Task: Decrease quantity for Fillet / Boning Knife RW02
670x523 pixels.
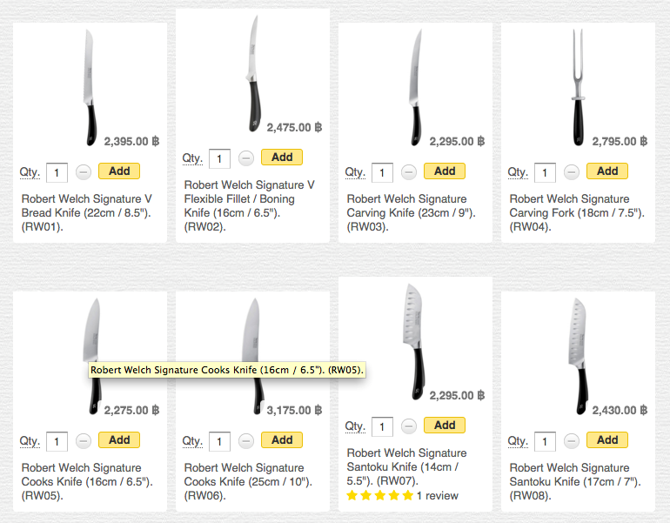Action: point(246,158)
